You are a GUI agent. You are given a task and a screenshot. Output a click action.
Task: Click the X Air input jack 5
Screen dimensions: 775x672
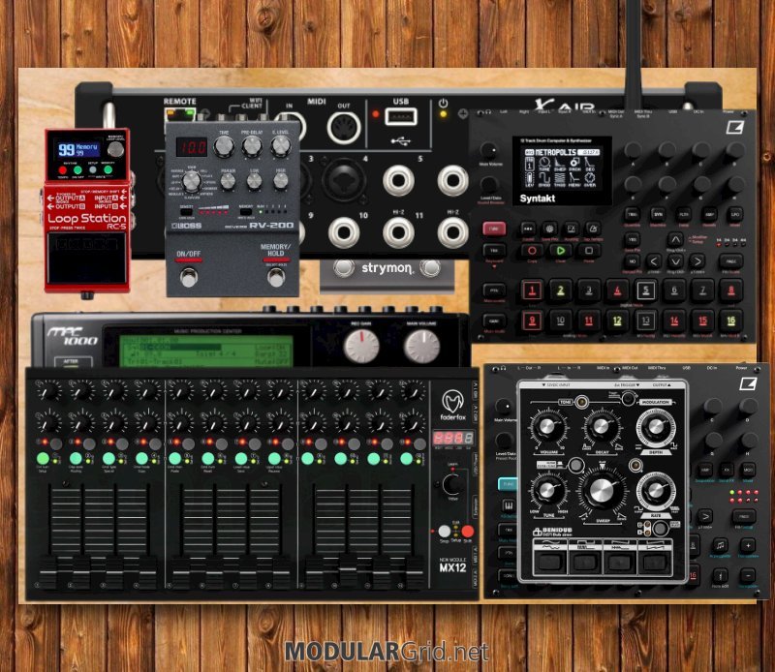[x=398, y=180]
